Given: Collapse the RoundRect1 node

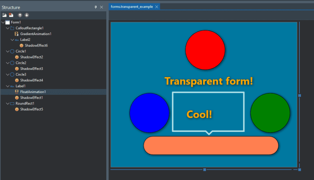Looking at the screenshot, I should (8, 104).
